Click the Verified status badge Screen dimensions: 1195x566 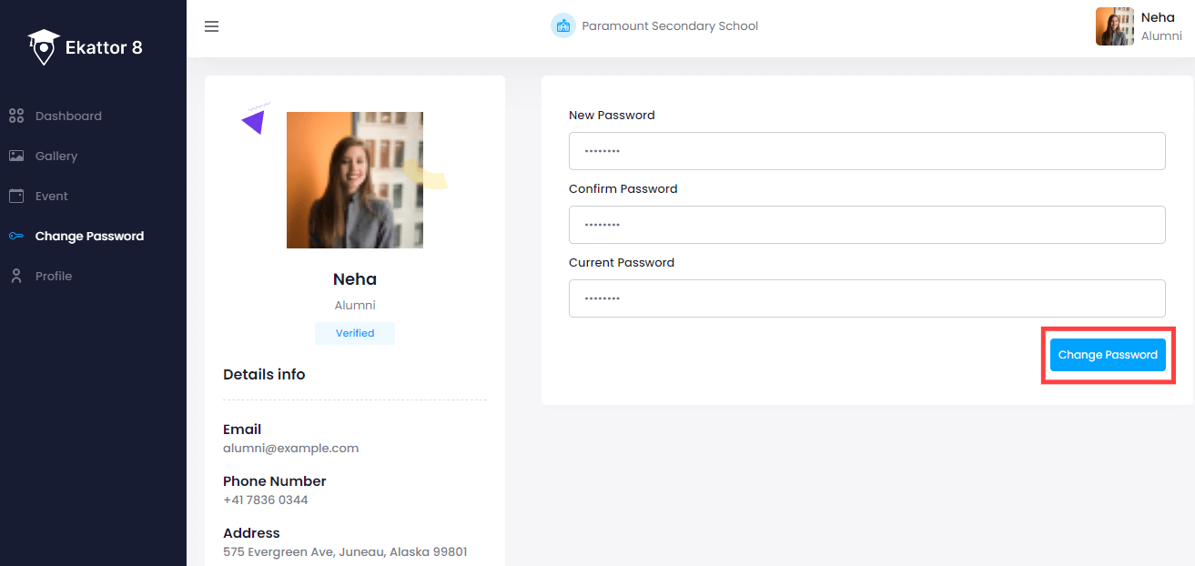click(x=355, y=333)
